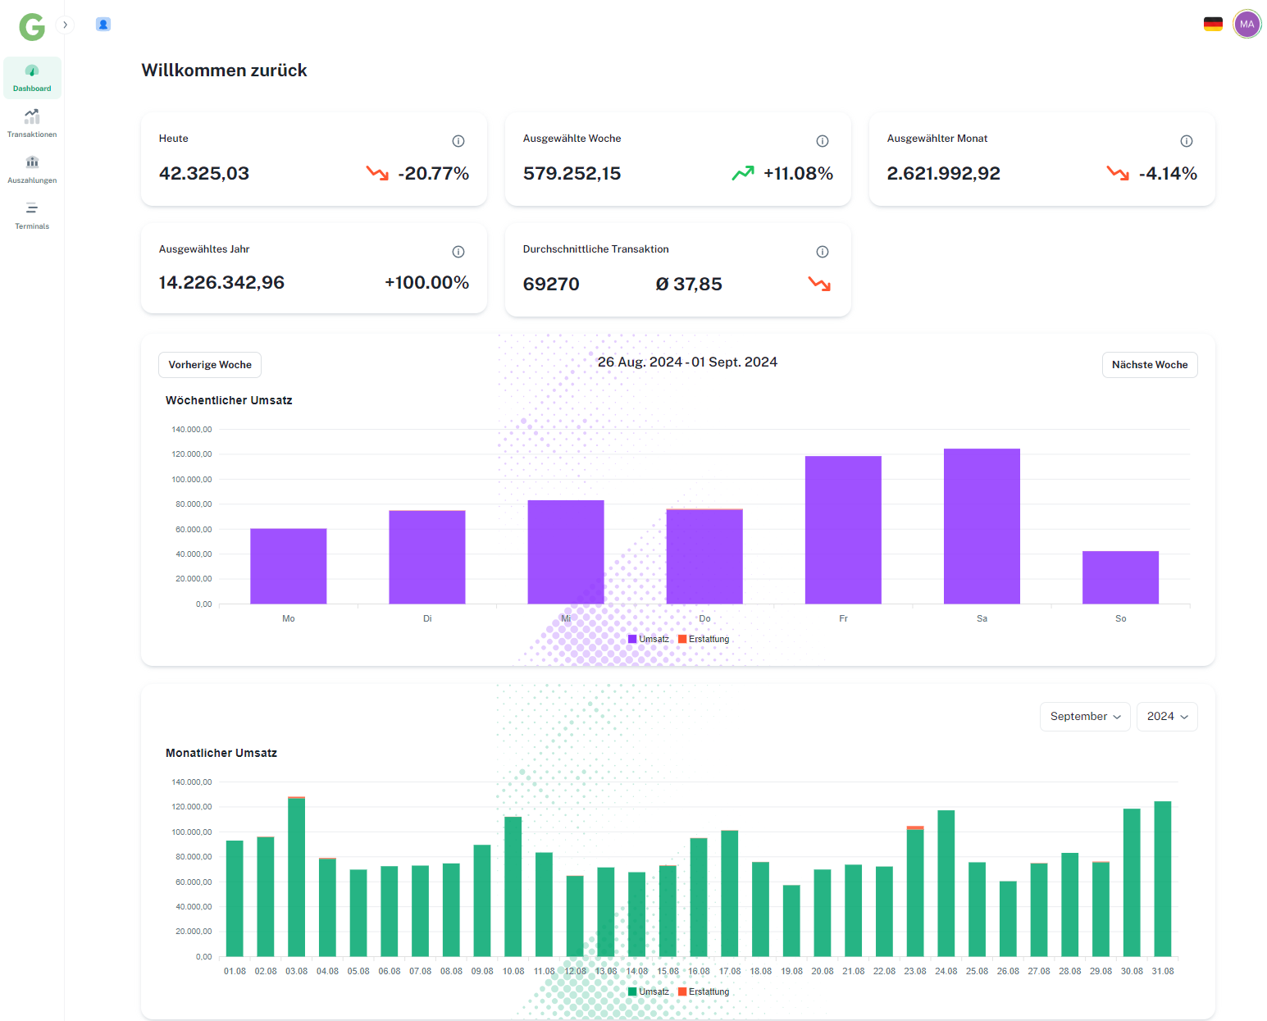Viewport: 1267px width, 1021px height.
Task: Click the Heute value 42.325,03
Action: [204, 174]
